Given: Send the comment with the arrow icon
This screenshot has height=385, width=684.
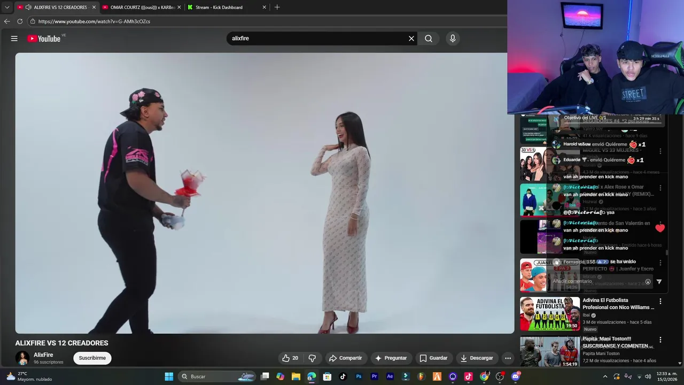Looking at the screenshot, I should [x=659, y=282].
